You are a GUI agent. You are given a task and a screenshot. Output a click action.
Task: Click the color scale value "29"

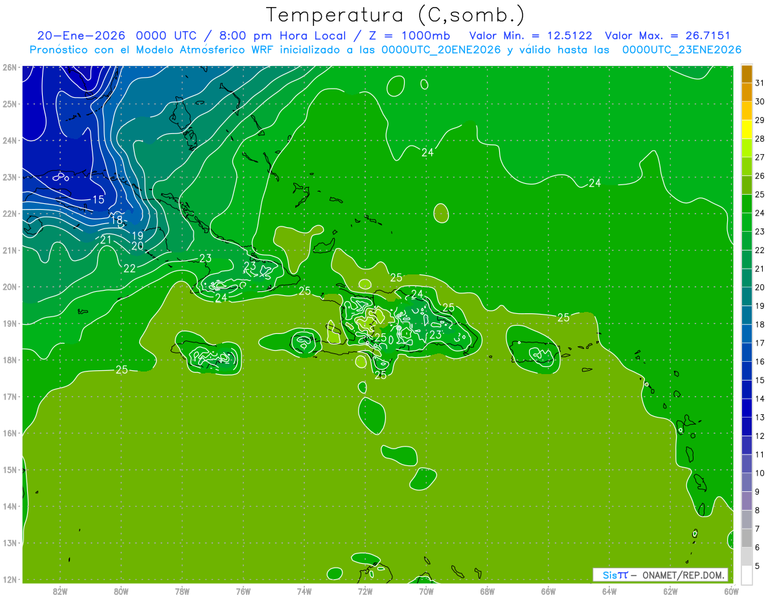point(760,120)
